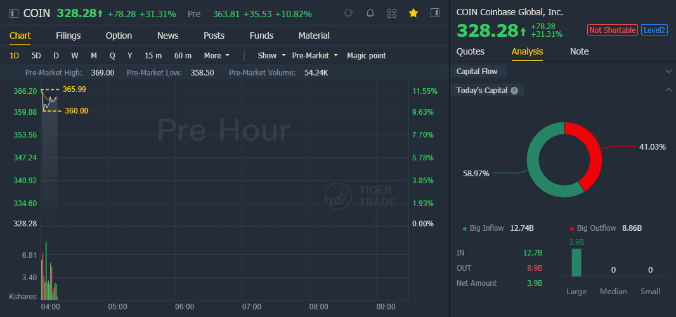The width and height of the screenshot is (676, 317).
Task: Open the Funds tab
Action: 261,36
